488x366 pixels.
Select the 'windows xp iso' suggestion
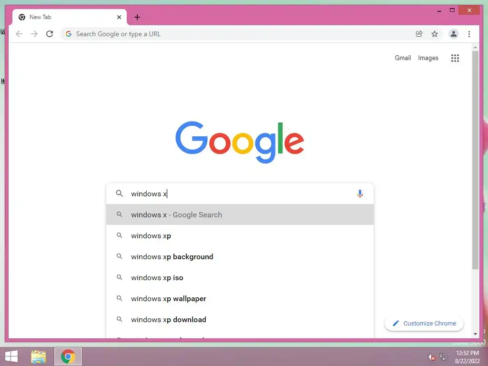tap(240, 278)
